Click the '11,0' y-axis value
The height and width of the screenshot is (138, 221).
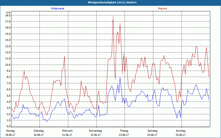point(8,59)
